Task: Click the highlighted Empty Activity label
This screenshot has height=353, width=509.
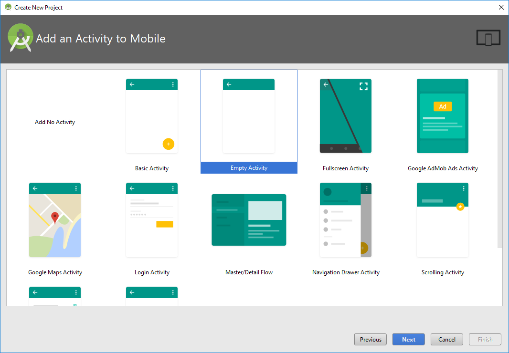Action: [249, 168]
